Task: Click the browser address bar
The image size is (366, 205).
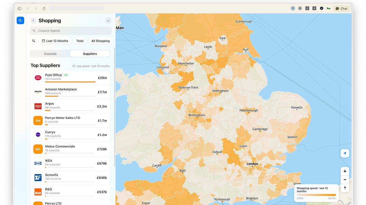Action: (x=77, y=9)
